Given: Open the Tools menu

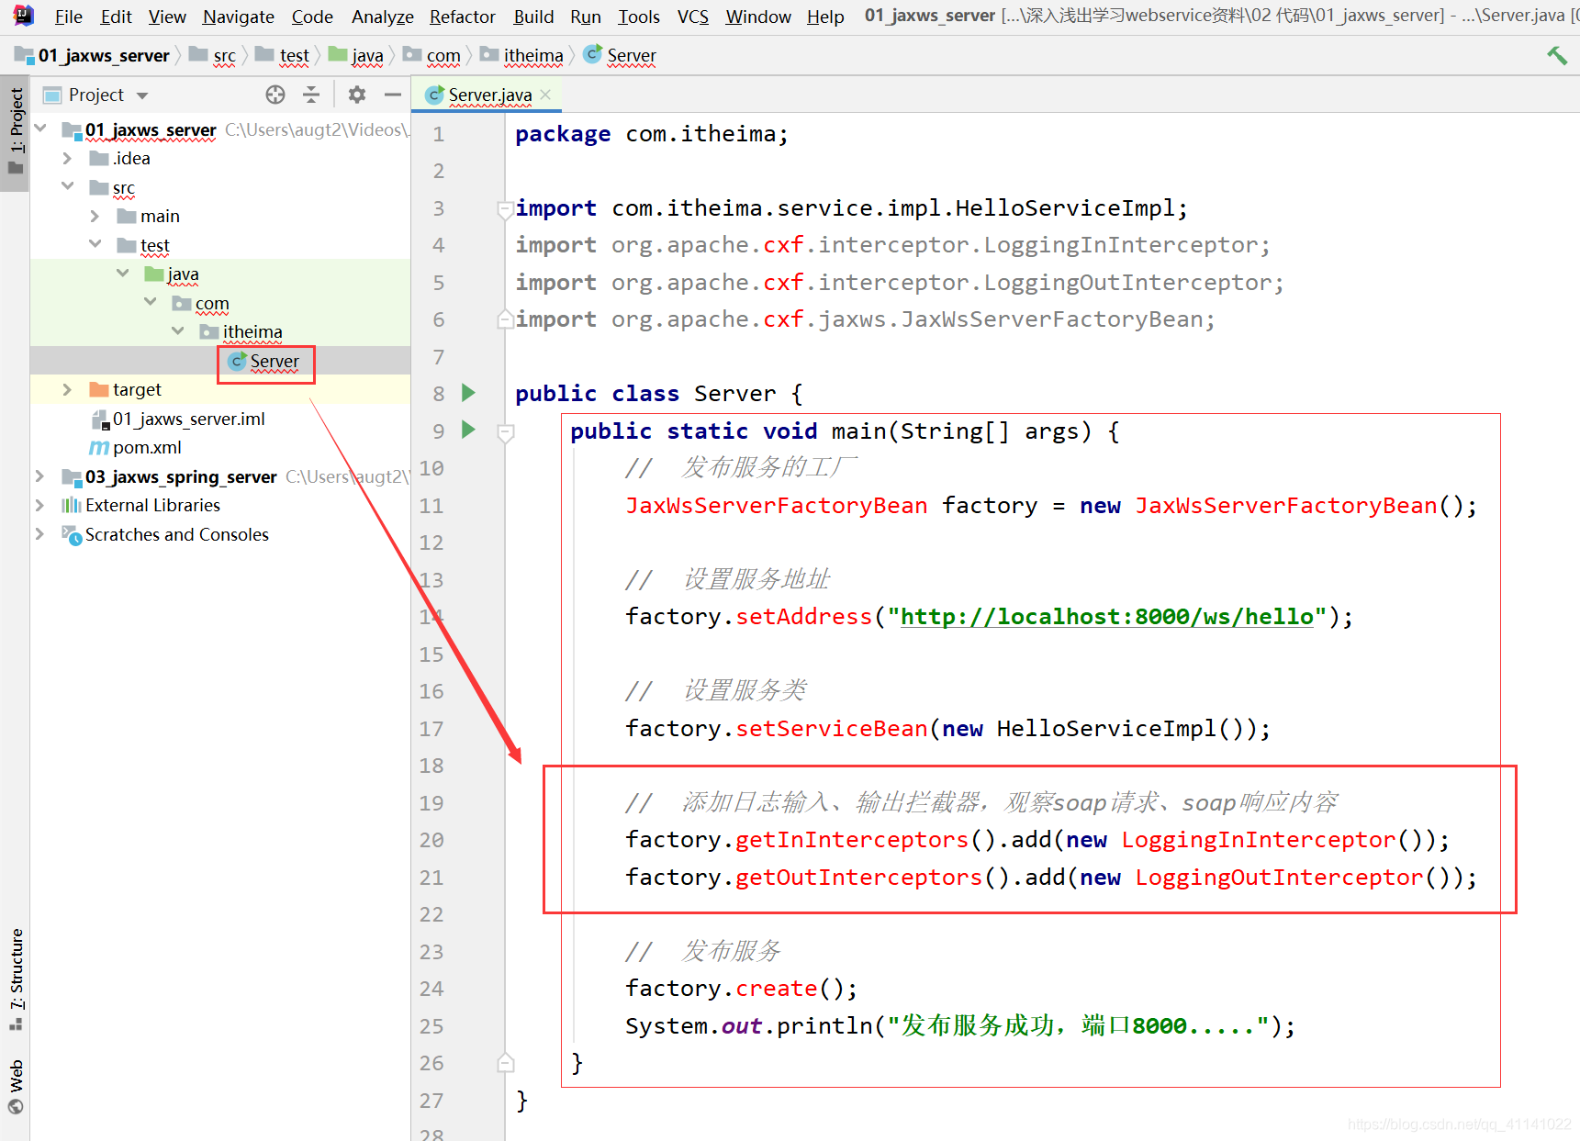Looking at the screenshot, I should (x=638, y=17).
